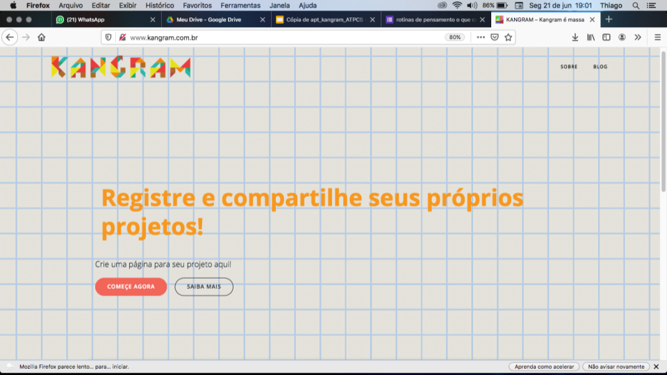Go back to the previous page
Viewport: 667px width, 375px height.
[x=10, y=37]
